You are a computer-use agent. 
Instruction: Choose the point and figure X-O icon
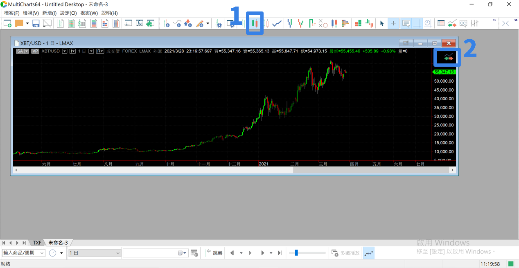coord(323,23)
